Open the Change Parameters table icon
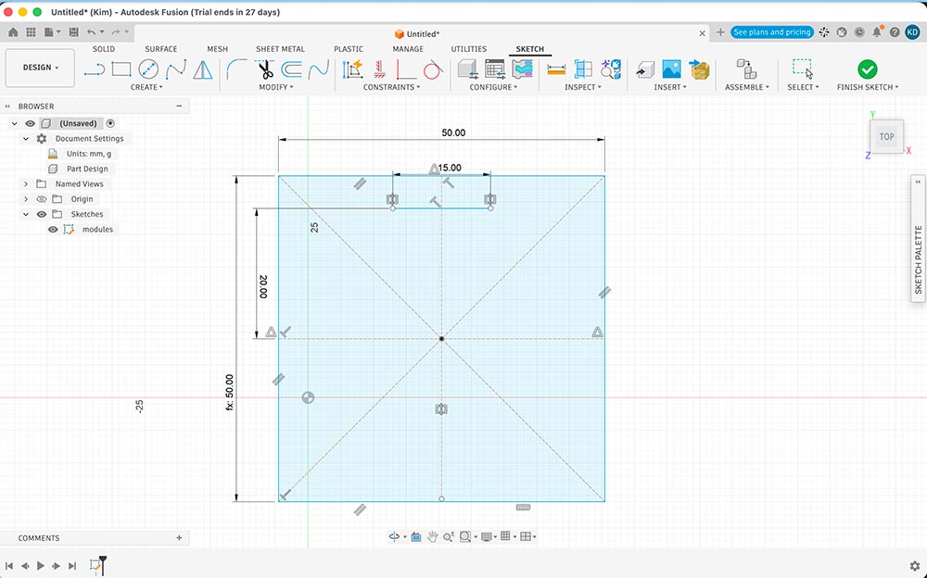Image resolution: width=927 pixels, height=578 pixels. [x=495, y=69]
